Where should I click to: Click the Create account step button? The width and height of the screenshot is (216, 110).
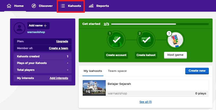(116, 55)
